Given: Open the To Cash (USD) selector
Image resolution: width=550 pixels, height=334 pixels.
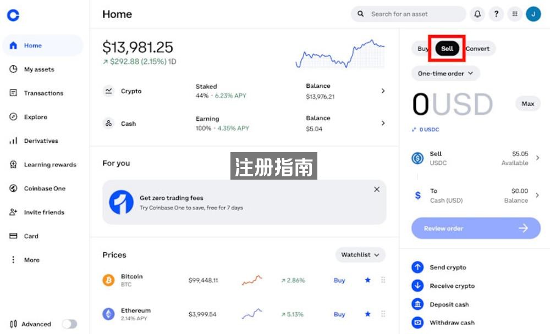Looking at the screenshot, I should coord(476,196).
